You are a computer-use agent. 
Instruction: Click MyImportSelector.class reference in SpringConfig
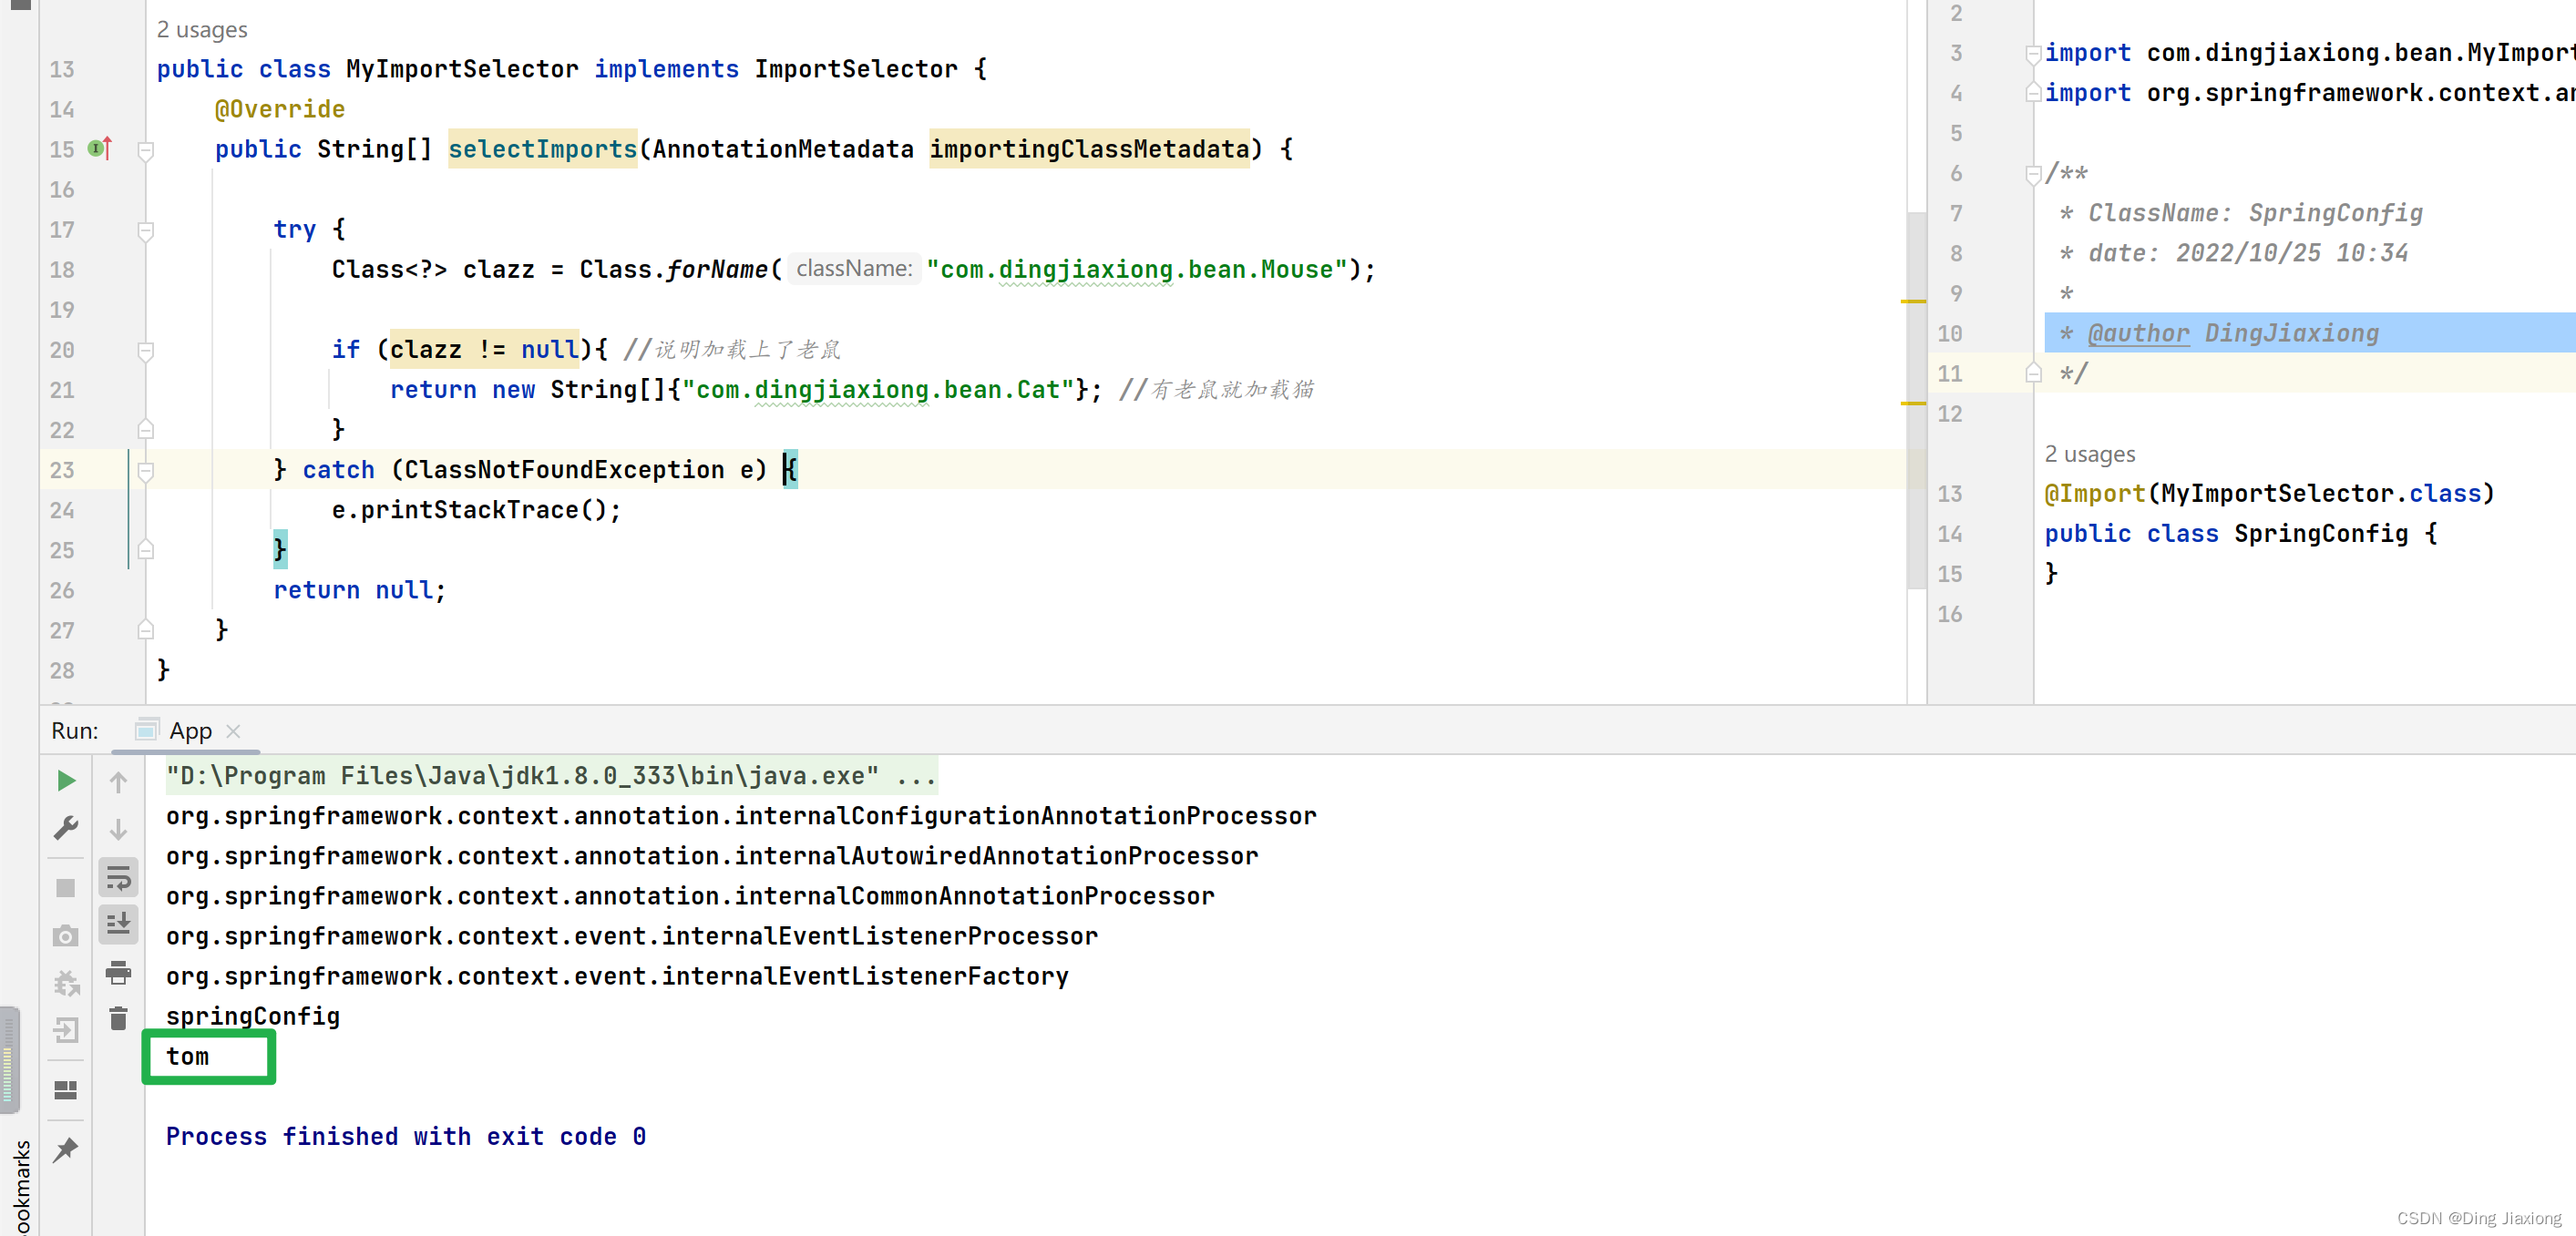click(2320, 494)
